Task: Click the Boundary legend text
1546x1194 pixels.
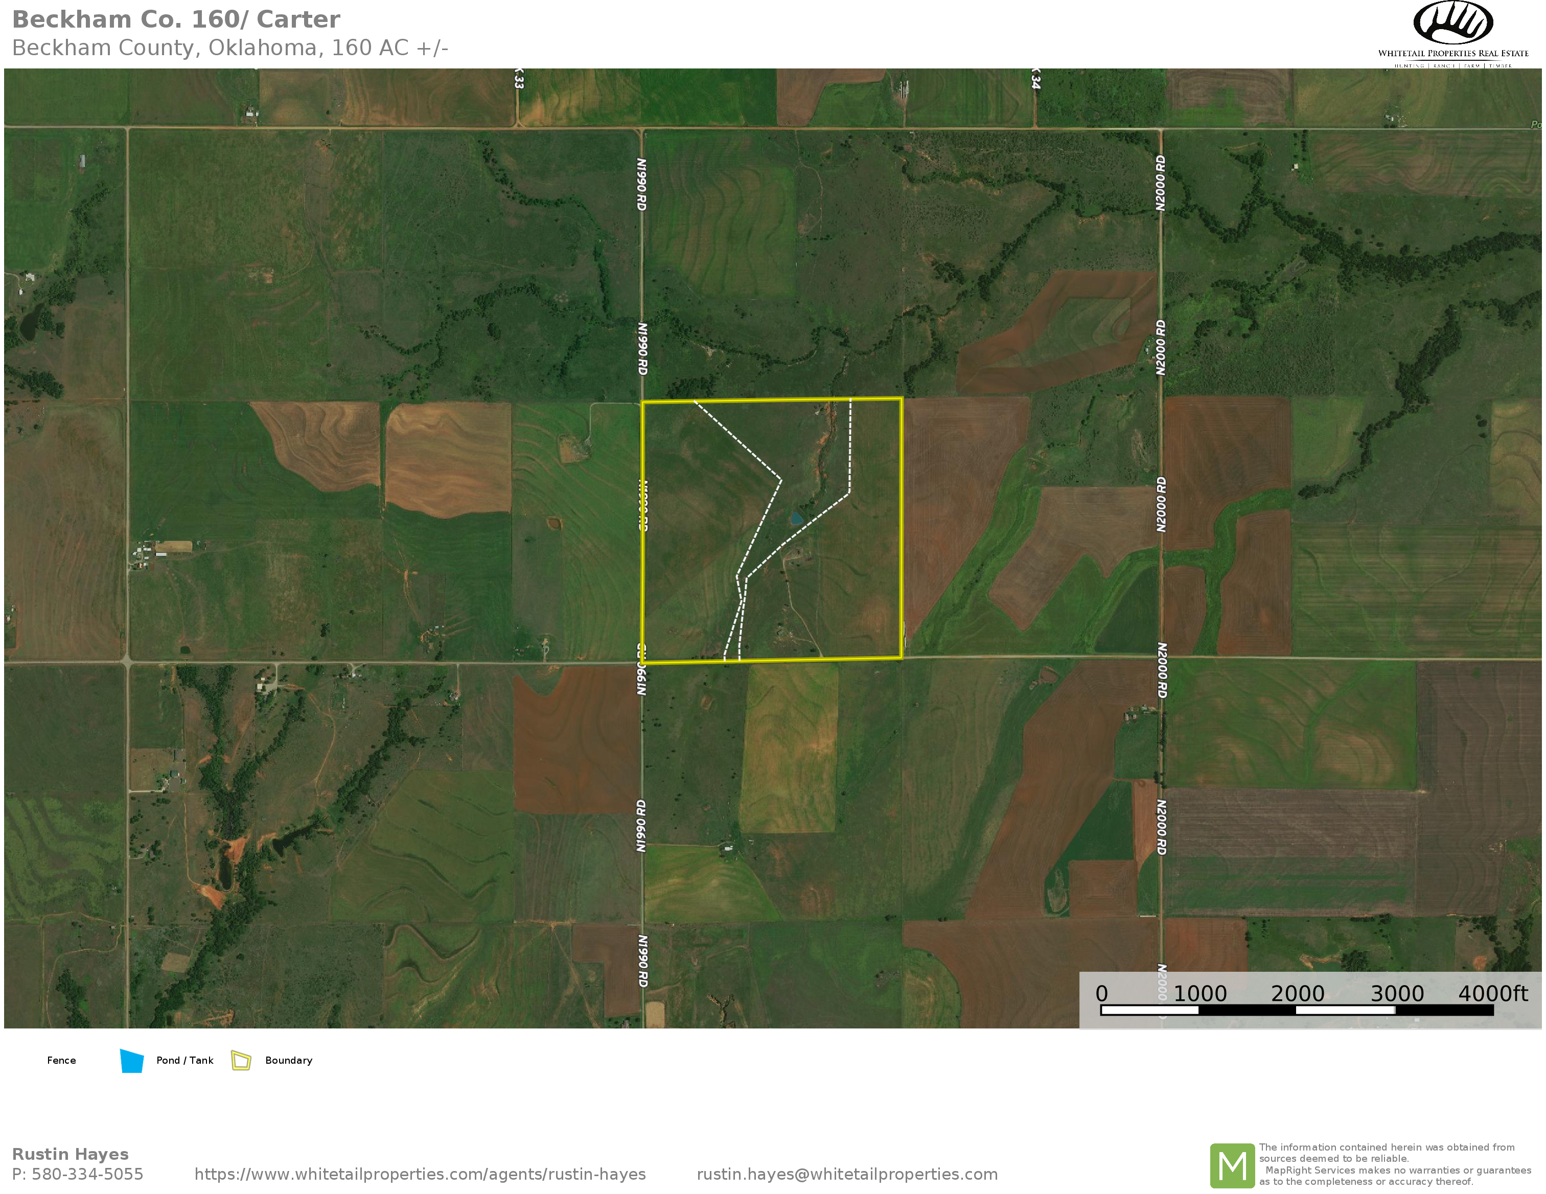Action: (x=289, y=1060)
